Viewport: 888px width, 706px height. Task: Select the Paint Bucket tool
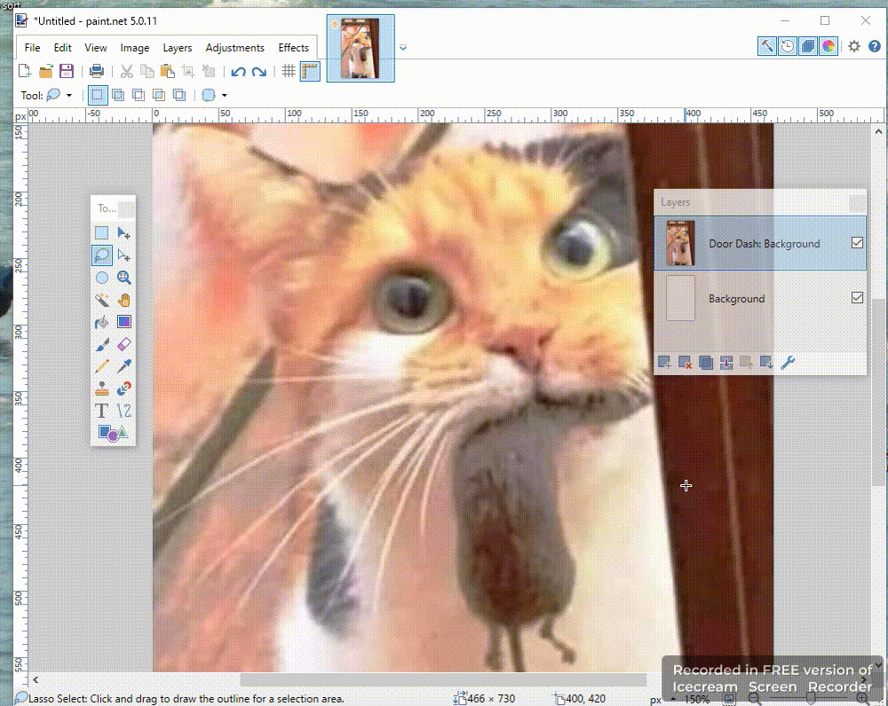[x=101, y=322]
